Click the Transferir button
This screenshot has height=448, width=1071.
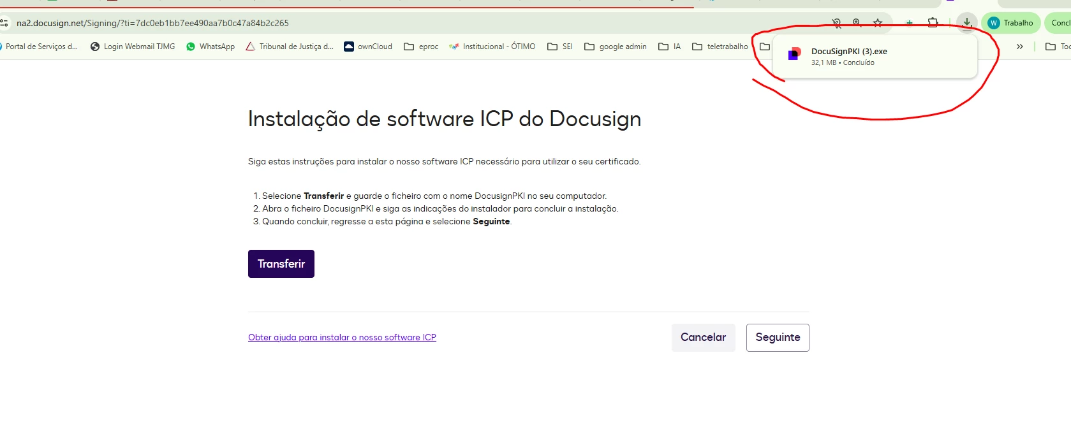coord(281,264)
